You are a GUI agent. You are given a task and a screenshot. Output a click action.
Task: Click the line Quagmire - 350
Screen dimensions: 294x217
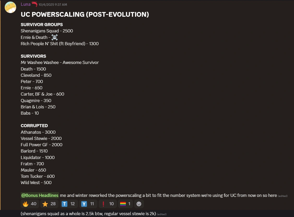tap(36, 101)
